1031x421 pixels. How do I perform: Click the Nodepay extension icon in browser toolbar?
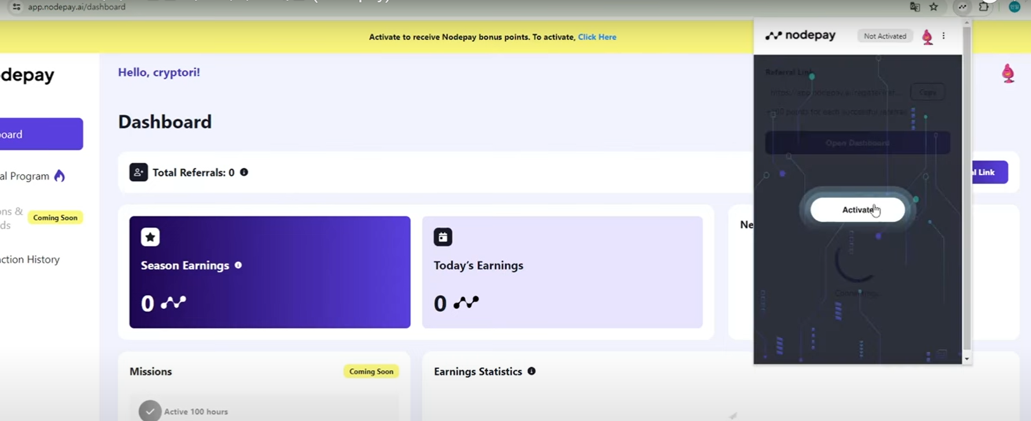pyautogui.click(x=962, y=7)
